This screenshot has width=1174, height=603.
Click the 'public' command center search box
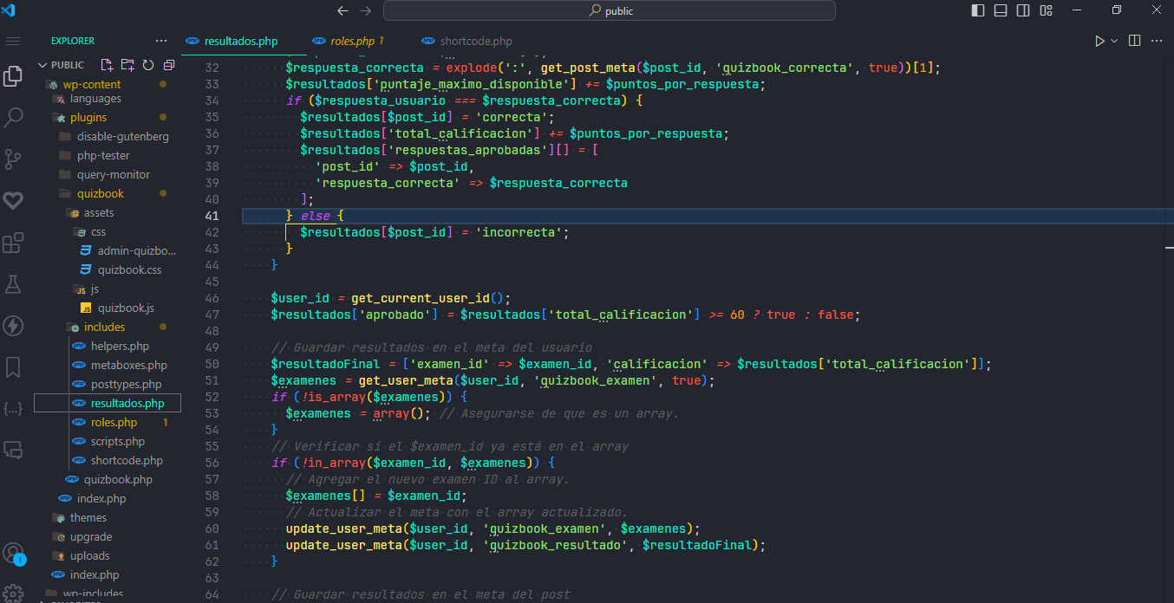point(610,11)
